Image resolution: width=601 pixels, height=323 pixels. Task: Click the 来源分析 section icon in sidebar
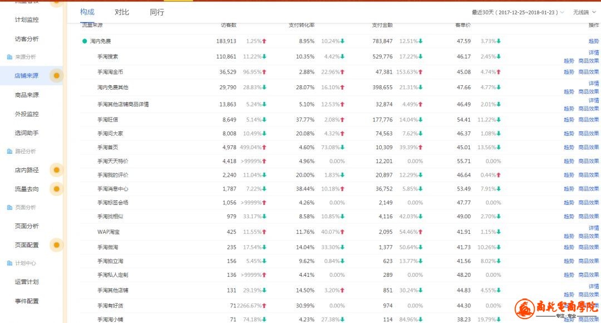(9, 57)
